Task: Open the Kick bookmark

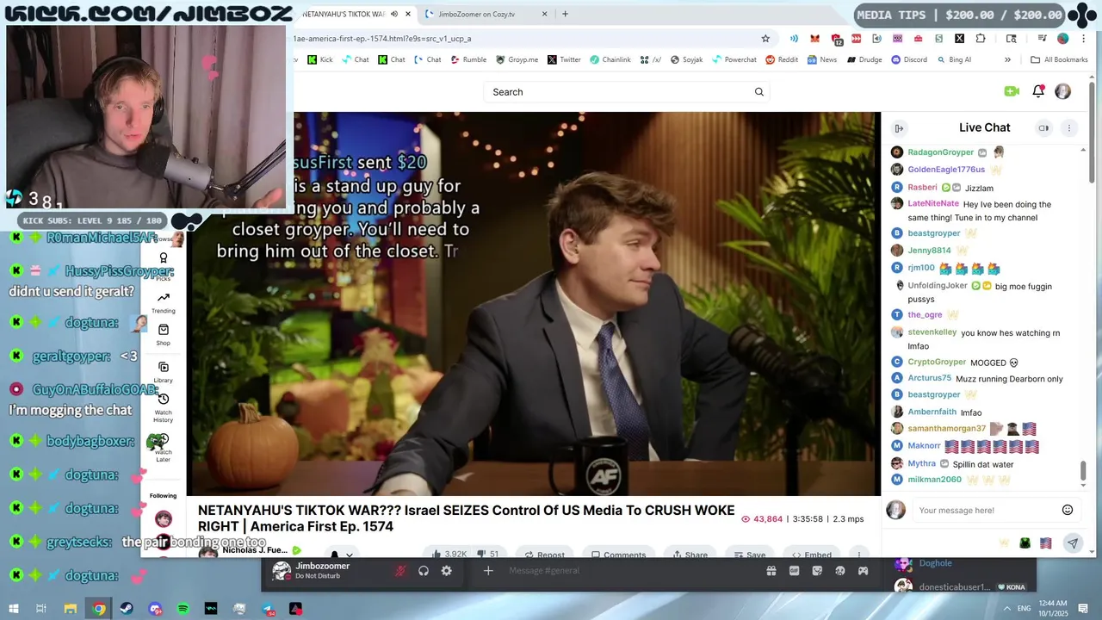Action: click(319, 60)
